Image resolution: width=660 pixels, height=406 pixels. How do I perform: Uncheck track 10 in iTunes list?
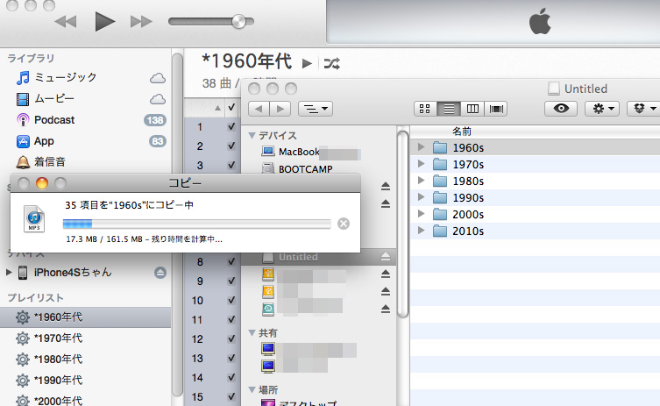pyautogui.click(x=231, y=300)
